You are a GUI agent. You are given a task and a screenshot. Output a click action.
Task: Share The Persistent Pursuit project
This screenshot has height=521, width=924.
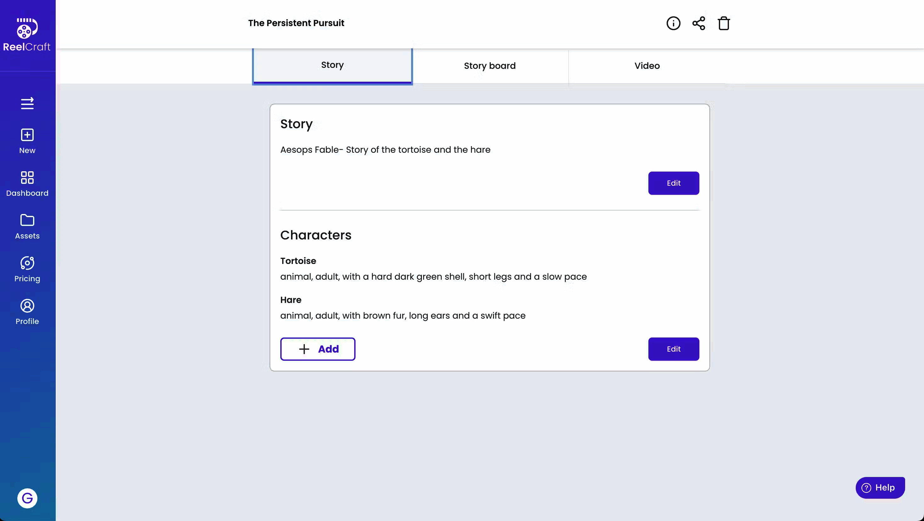698,23
